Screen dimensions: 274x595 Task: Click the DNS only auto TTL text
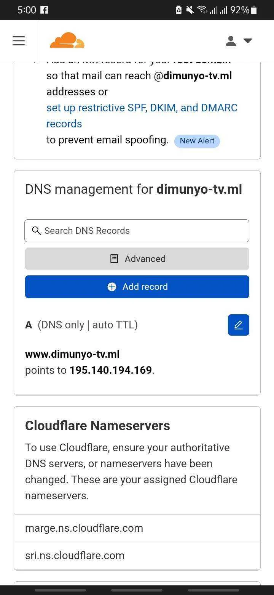point(88,325)
